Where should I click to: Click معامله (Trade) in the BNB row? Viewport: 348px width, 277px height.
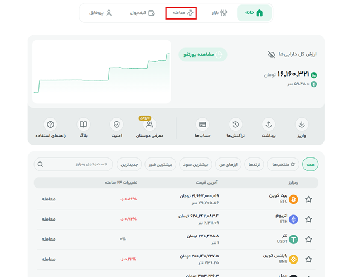pyautogui.click(x=49, y=259)
